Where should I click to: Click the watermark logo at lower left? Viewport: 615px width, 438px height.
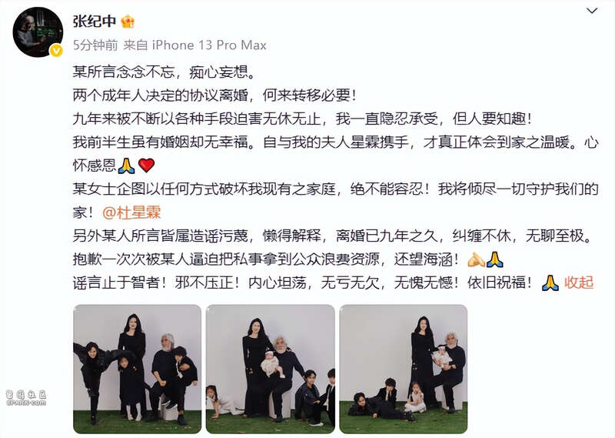coord(26,397)
